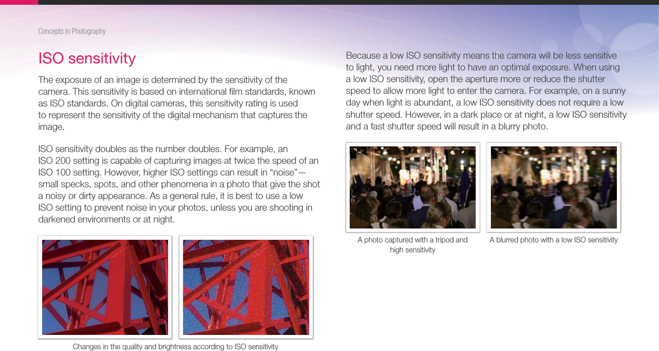Click the line 'darkened environments or at night.'

[x=106, y=219]
